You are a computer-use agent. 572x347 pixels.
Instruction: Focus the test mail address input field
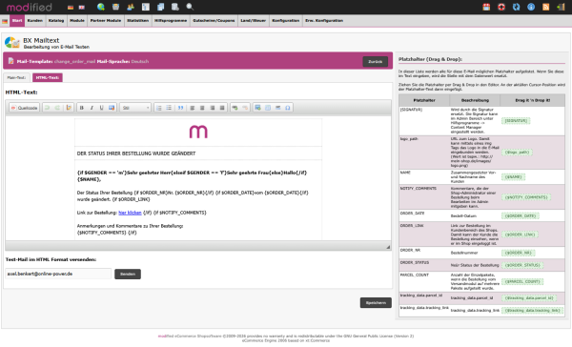58,274
